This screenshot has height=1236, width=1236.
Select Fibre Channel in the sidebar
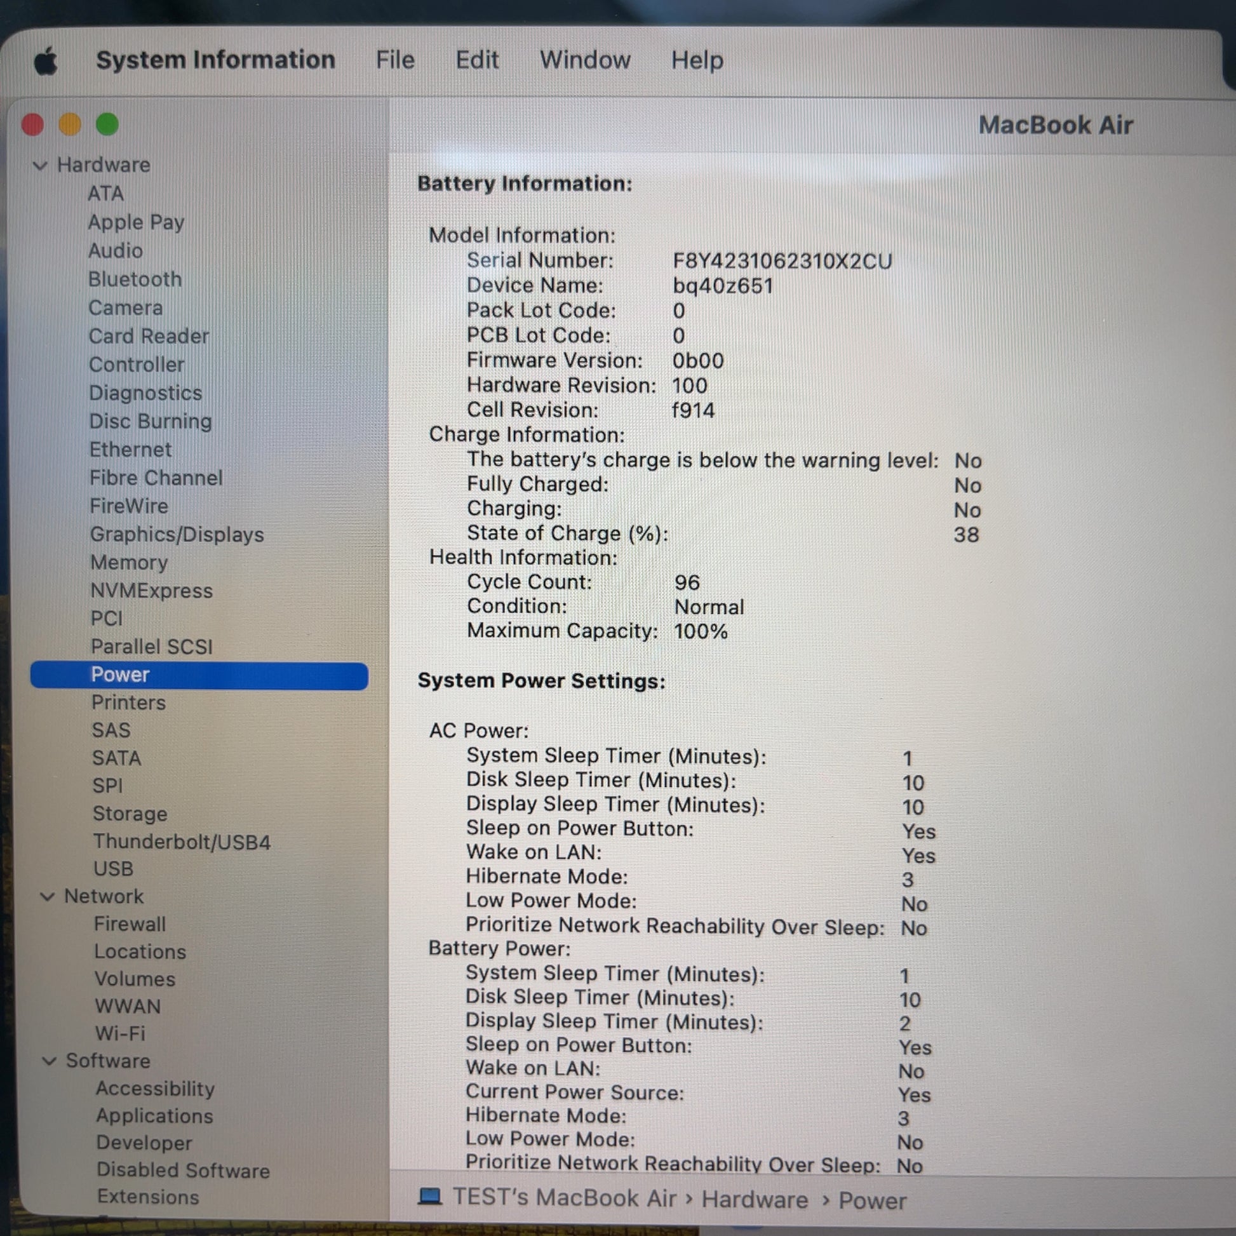coord(156,478)
